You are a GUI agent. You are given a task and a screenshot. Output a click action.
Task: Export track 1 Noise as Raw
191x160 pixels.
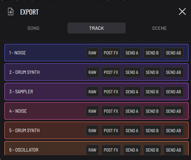[92, 53]
